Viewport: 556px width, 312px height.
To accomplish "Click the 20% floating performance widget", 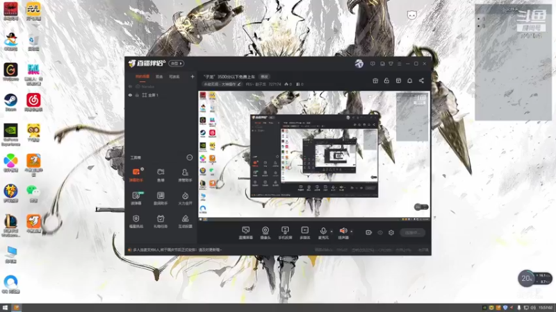I will tap(534, 279).
